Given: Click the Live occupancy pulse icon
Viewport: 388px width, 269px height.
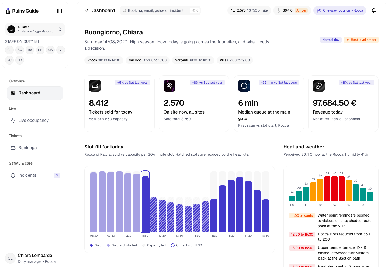Looking at the screenshot, I should click(13, 121).
